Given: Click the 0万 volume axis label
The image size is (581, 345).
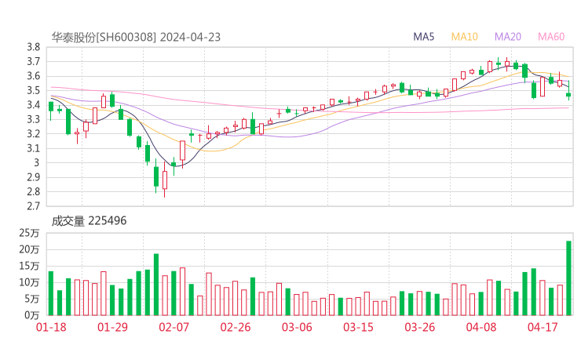Looking at the screenshot, I should click(31, 315).
